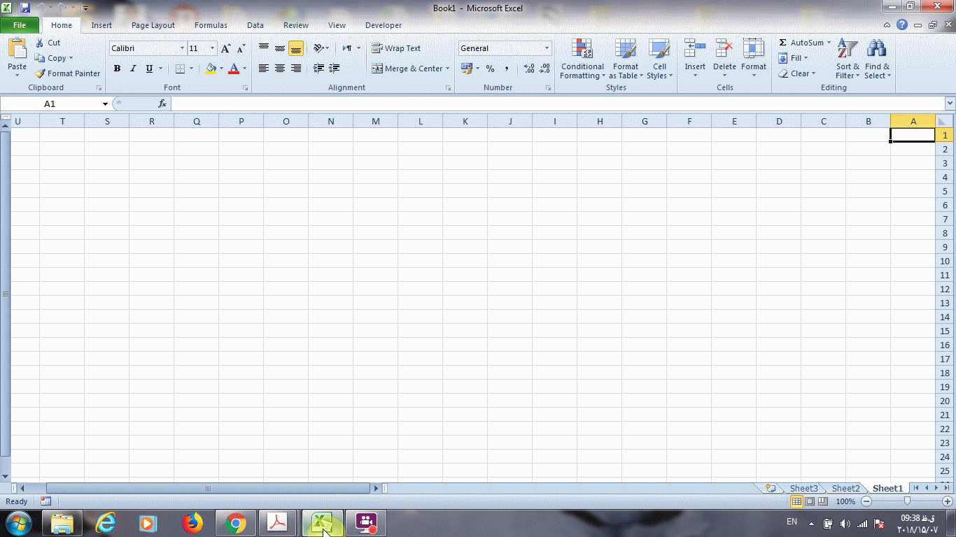This screenshot has height=537, width=956.
Task: Switch to Page Break Preview in status bar
Action: coord(823,501)
